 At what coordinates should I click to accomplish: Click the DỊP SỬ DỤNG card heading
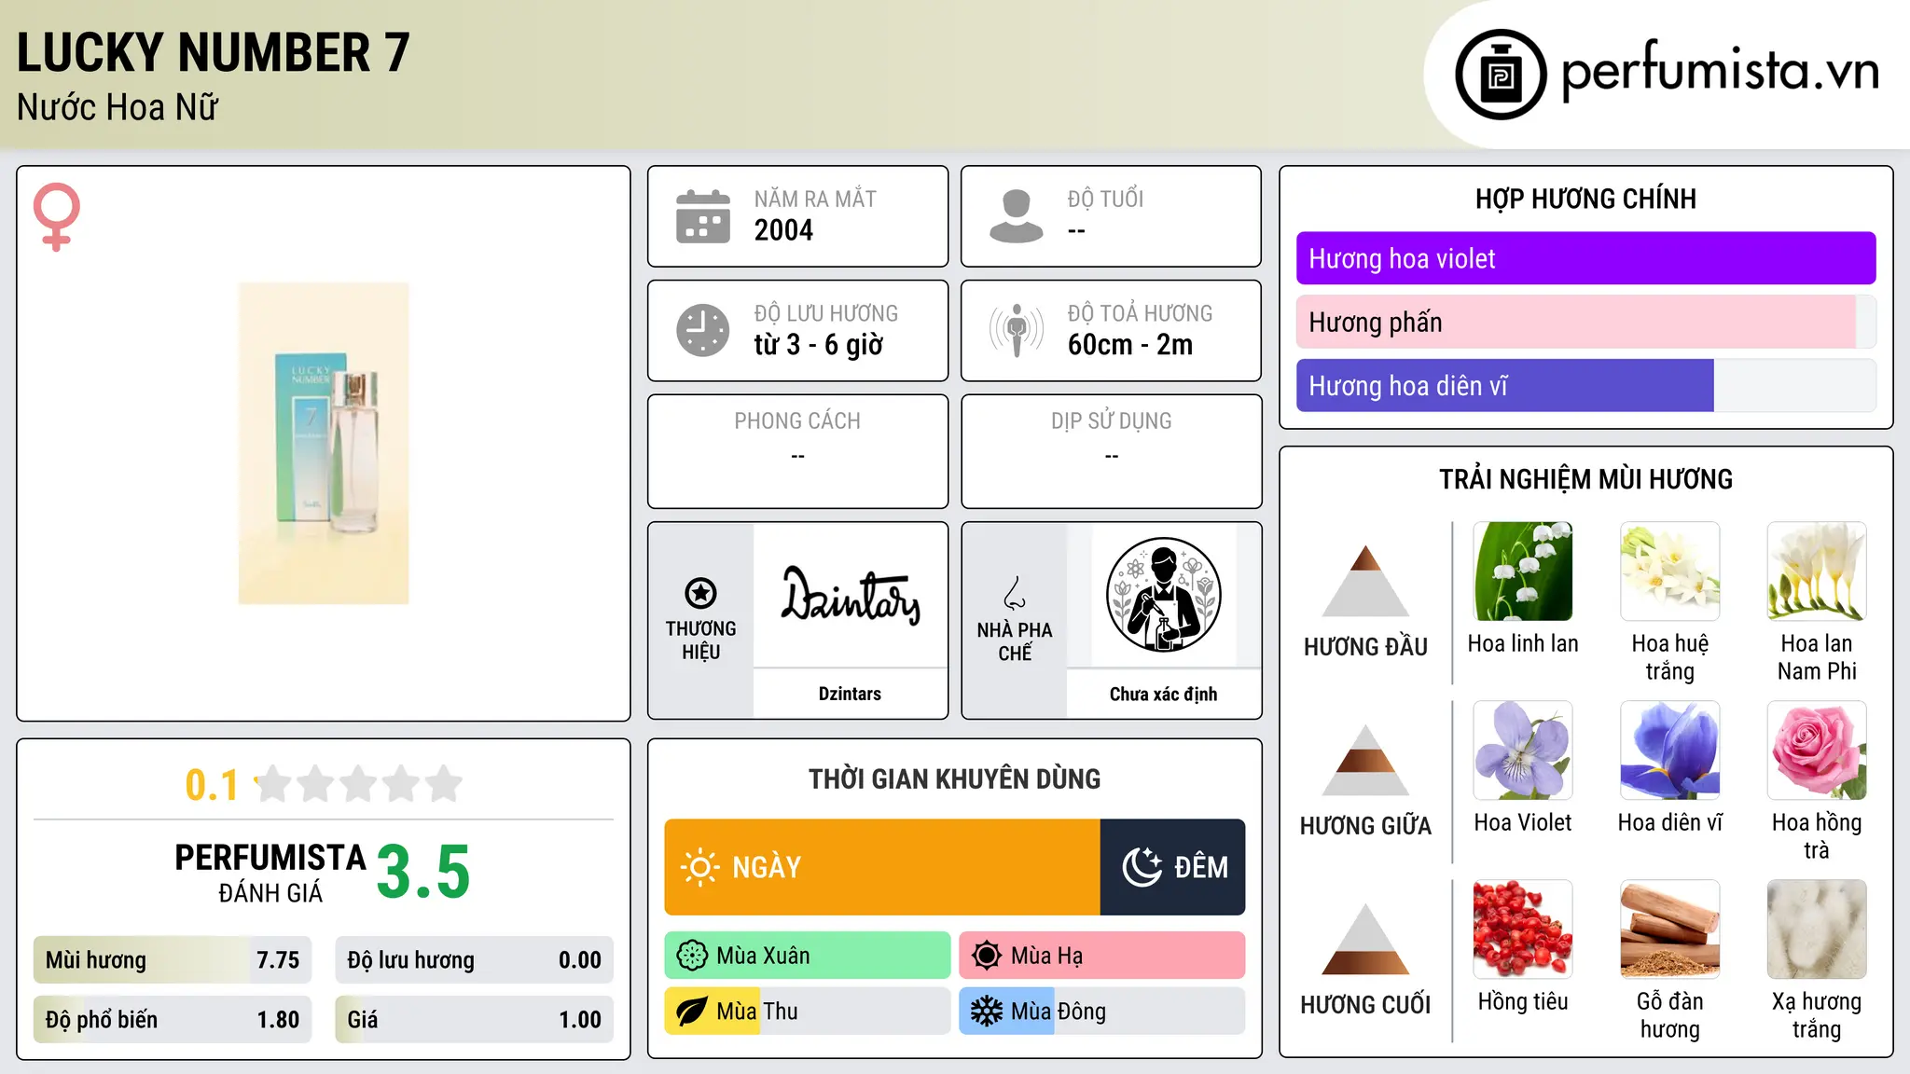click(x=1112, y=421)
